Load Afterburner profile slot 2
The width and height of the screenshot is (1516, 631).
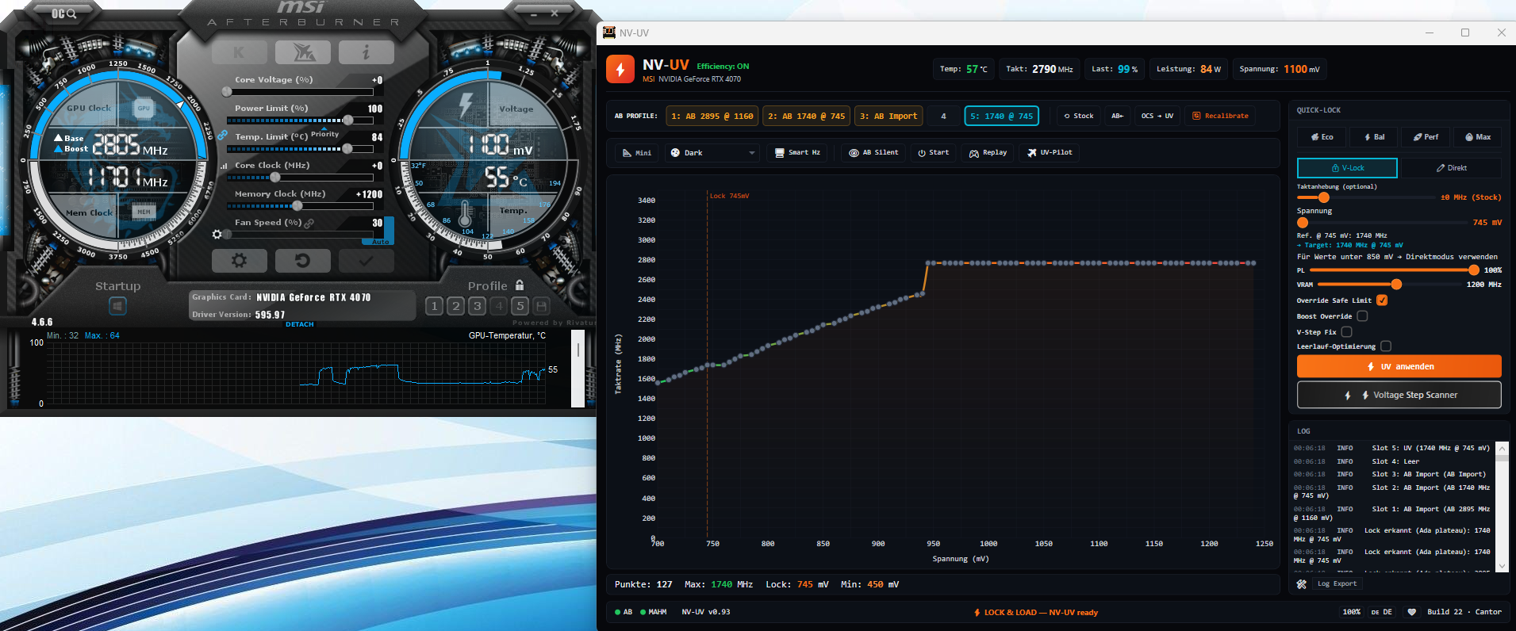[x=455, y=306]
